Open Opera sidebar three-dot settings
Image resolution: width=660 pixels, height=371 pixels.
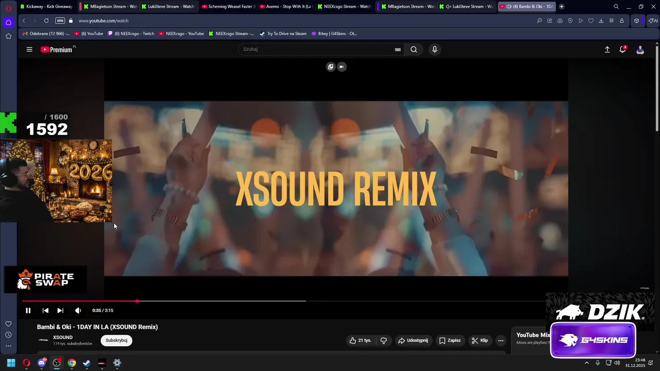click(8, 346)
